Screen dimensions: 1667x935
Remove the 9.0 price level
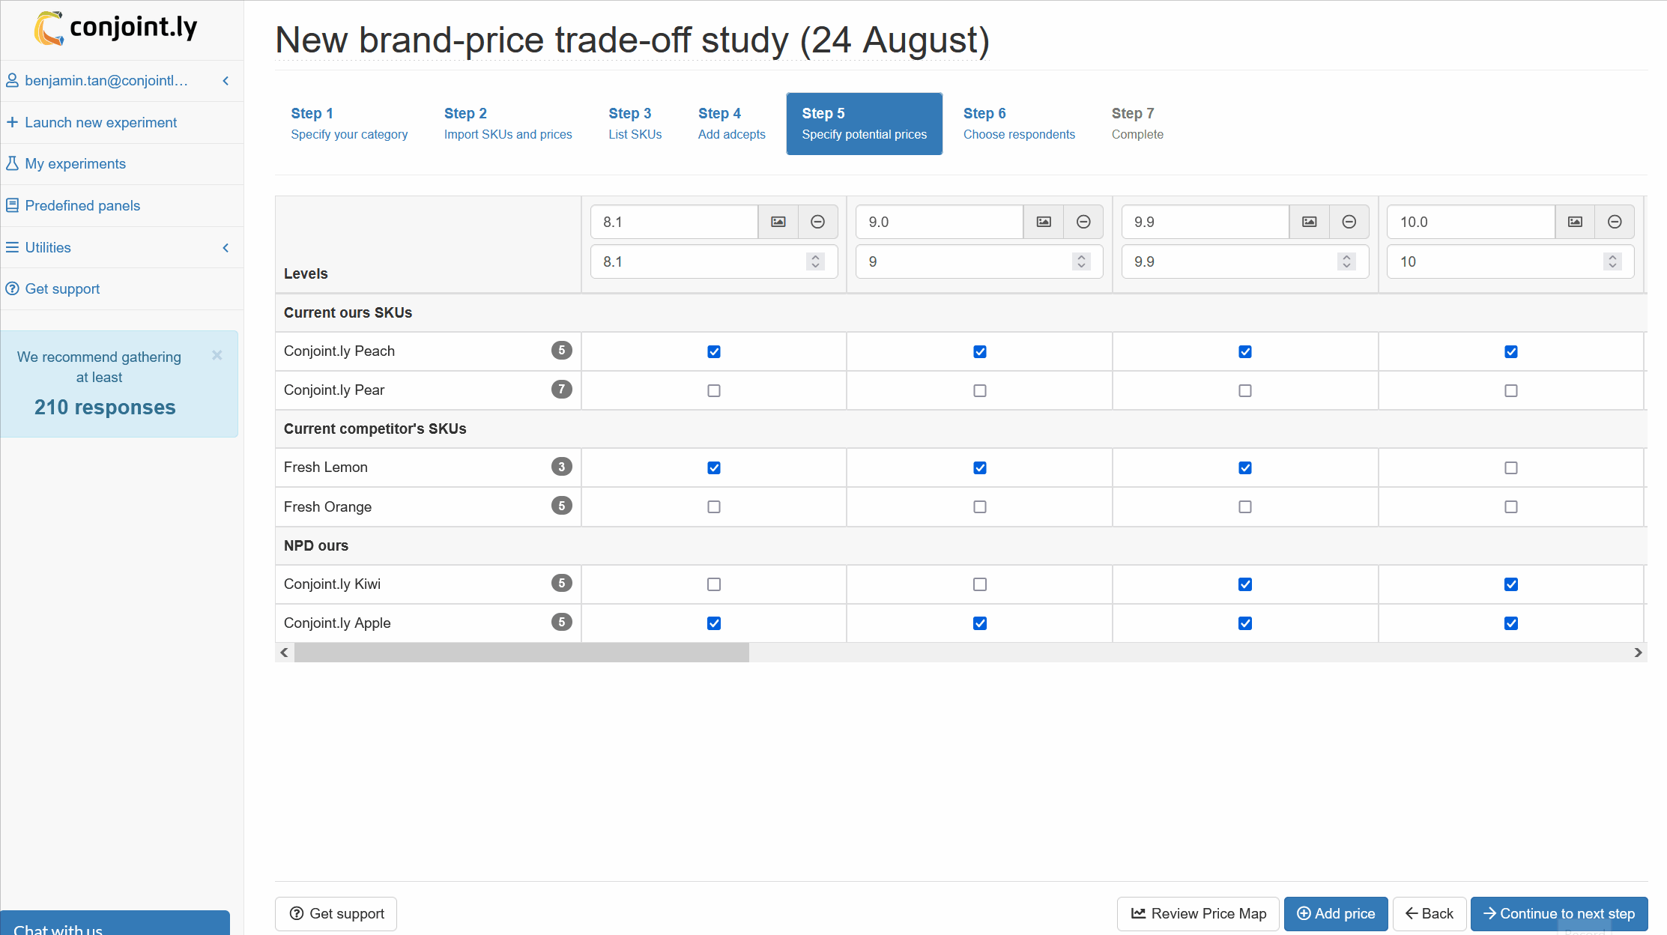1083,222
